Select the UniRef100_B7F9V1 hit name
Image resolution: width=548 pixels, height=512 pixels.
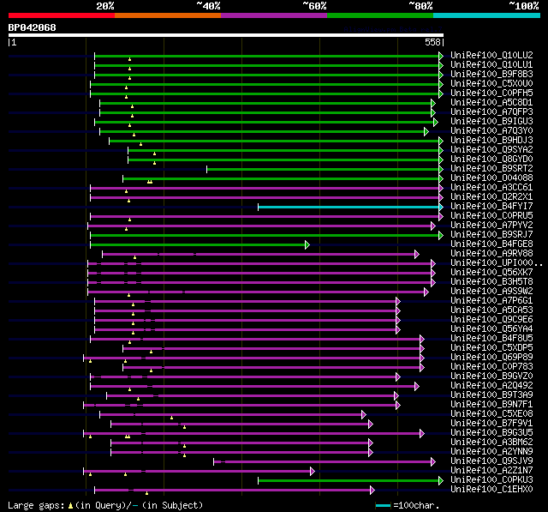pyautogui.click(x=491, y=424)
